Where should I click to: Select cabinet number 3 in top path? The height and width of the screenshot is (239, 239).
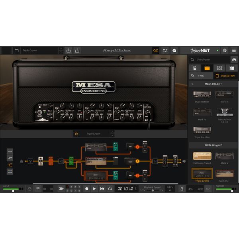pos(130,147)
